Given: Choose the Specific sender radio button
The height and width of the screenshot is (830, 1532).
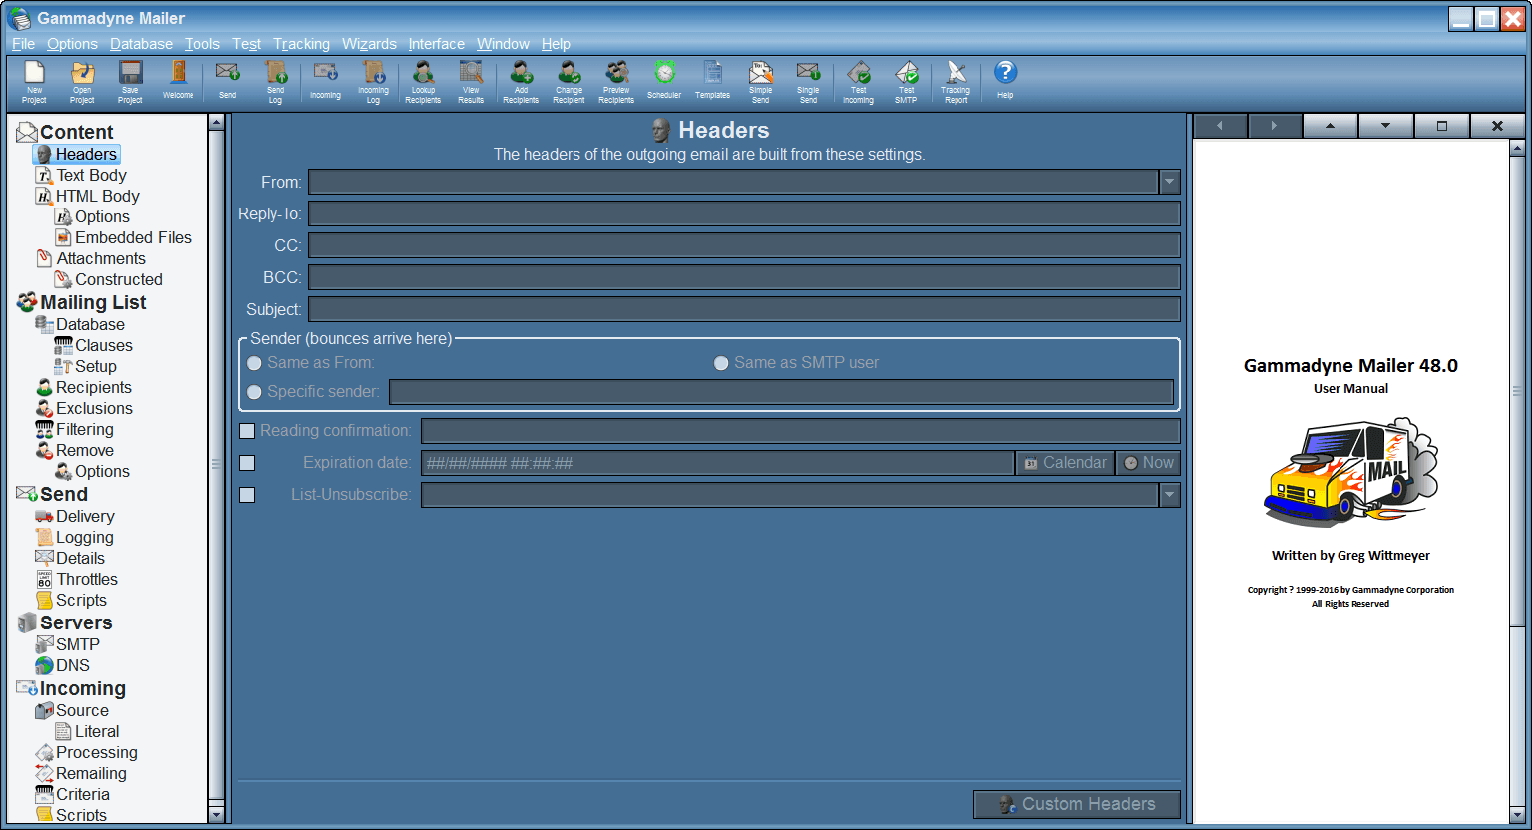Looking at the screenshot, I should pos(254,392).
